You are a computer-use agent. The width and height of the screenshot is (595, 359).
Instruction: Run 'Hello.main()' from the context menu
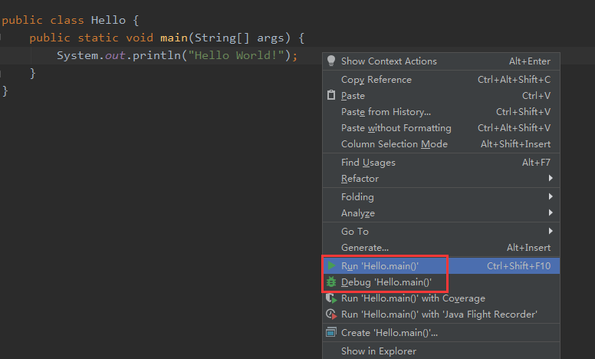point(441,265)
